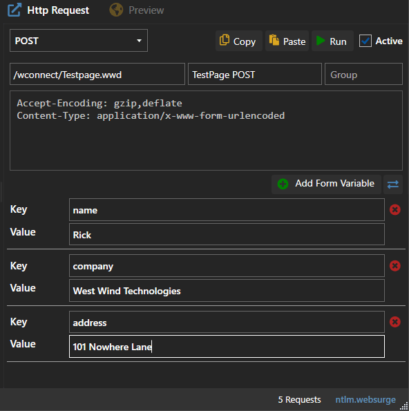This screenshot has height=411, width=409.
Task: Click the Rick value field
Action: [227, 234]
